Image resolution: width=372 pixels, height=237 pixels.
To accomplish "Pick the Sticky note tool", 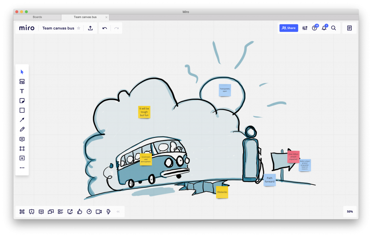I will tap(22, 101).
